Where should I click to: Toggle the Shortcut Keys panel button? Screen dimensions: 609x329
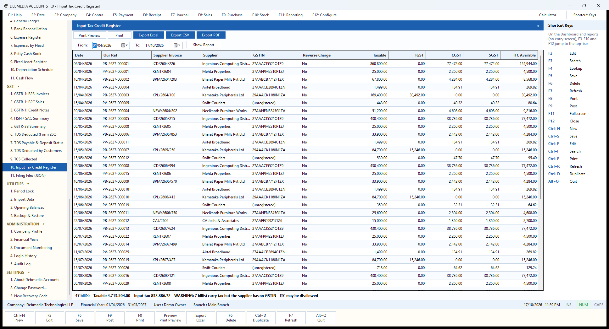click(x=584, y=15)
